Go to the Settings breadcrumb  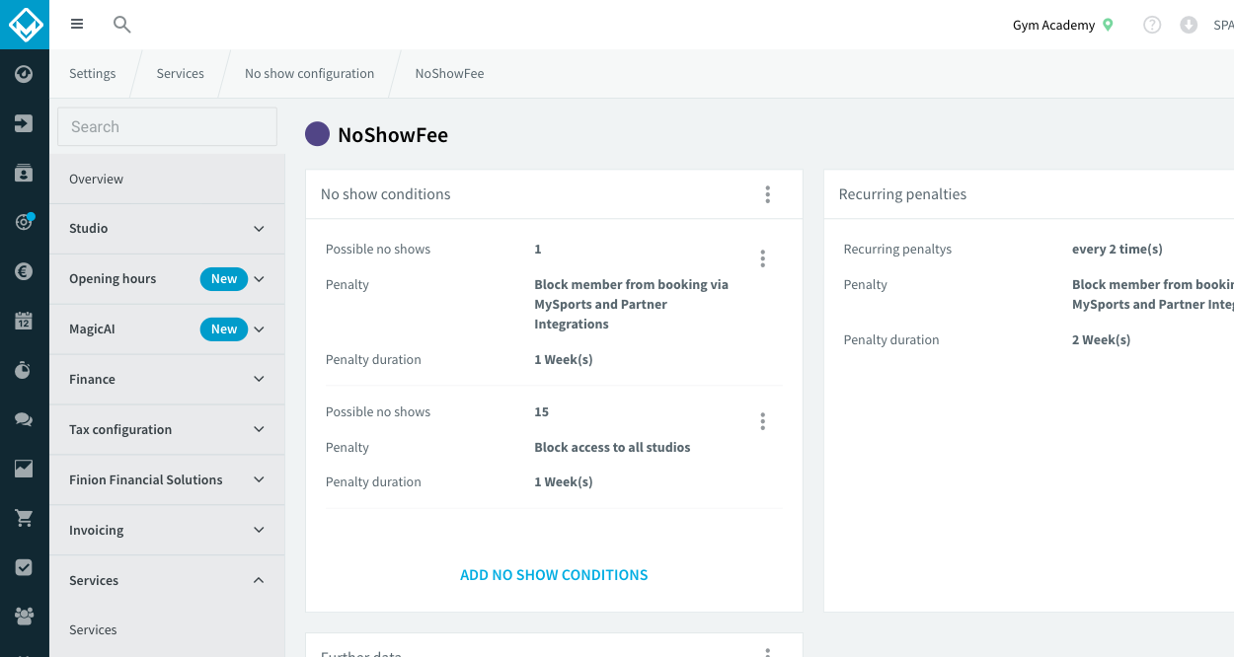93,74
